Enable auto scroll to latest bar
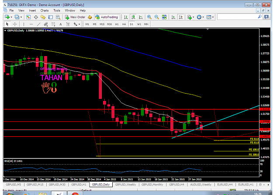The image size is (273, 195). point(173,17)
